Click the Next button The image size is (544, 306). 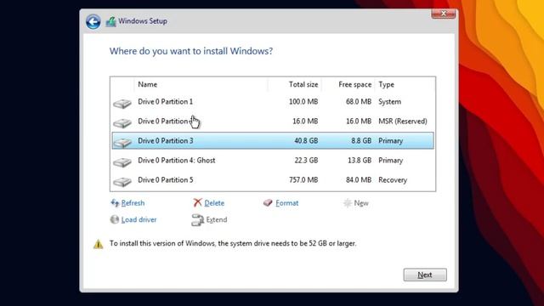pyautogui.click(x=425, y=275)
